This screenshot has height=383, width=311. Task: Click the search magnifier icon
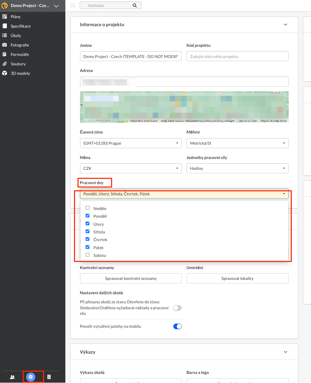[x=135, y=5]
